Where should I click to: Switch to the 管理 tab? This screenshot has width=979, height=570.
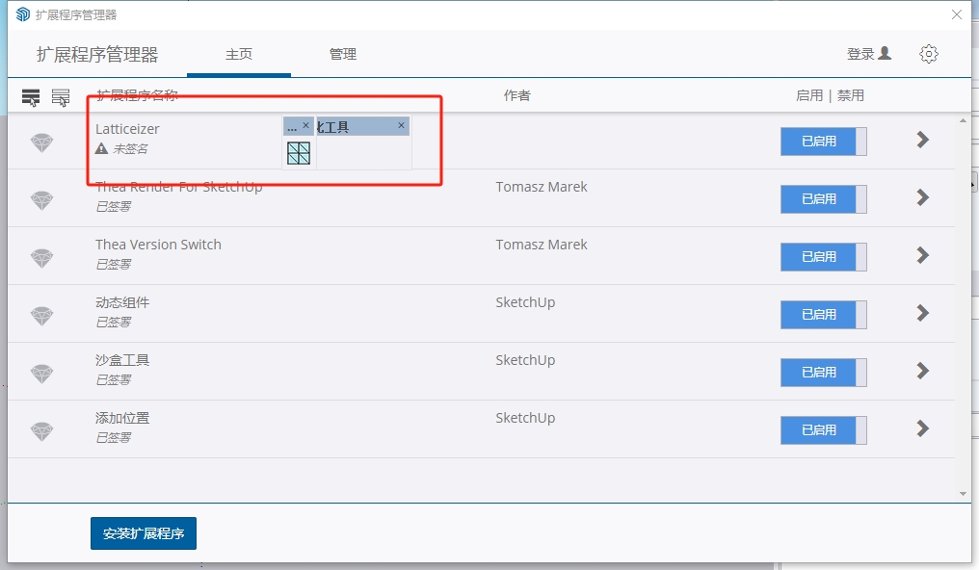[343, 54]
